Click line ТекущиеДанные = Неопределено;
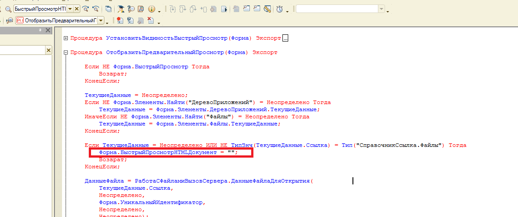The width and height of the screenshot is (518, 217). click(x=136, y=95)
